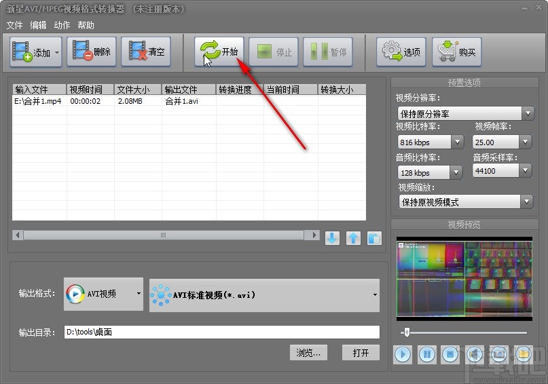Open the 文件 menu
Image resolution: width=548 pixels, height=384 pixels.
pyautogui.click(x=14, y=25)
